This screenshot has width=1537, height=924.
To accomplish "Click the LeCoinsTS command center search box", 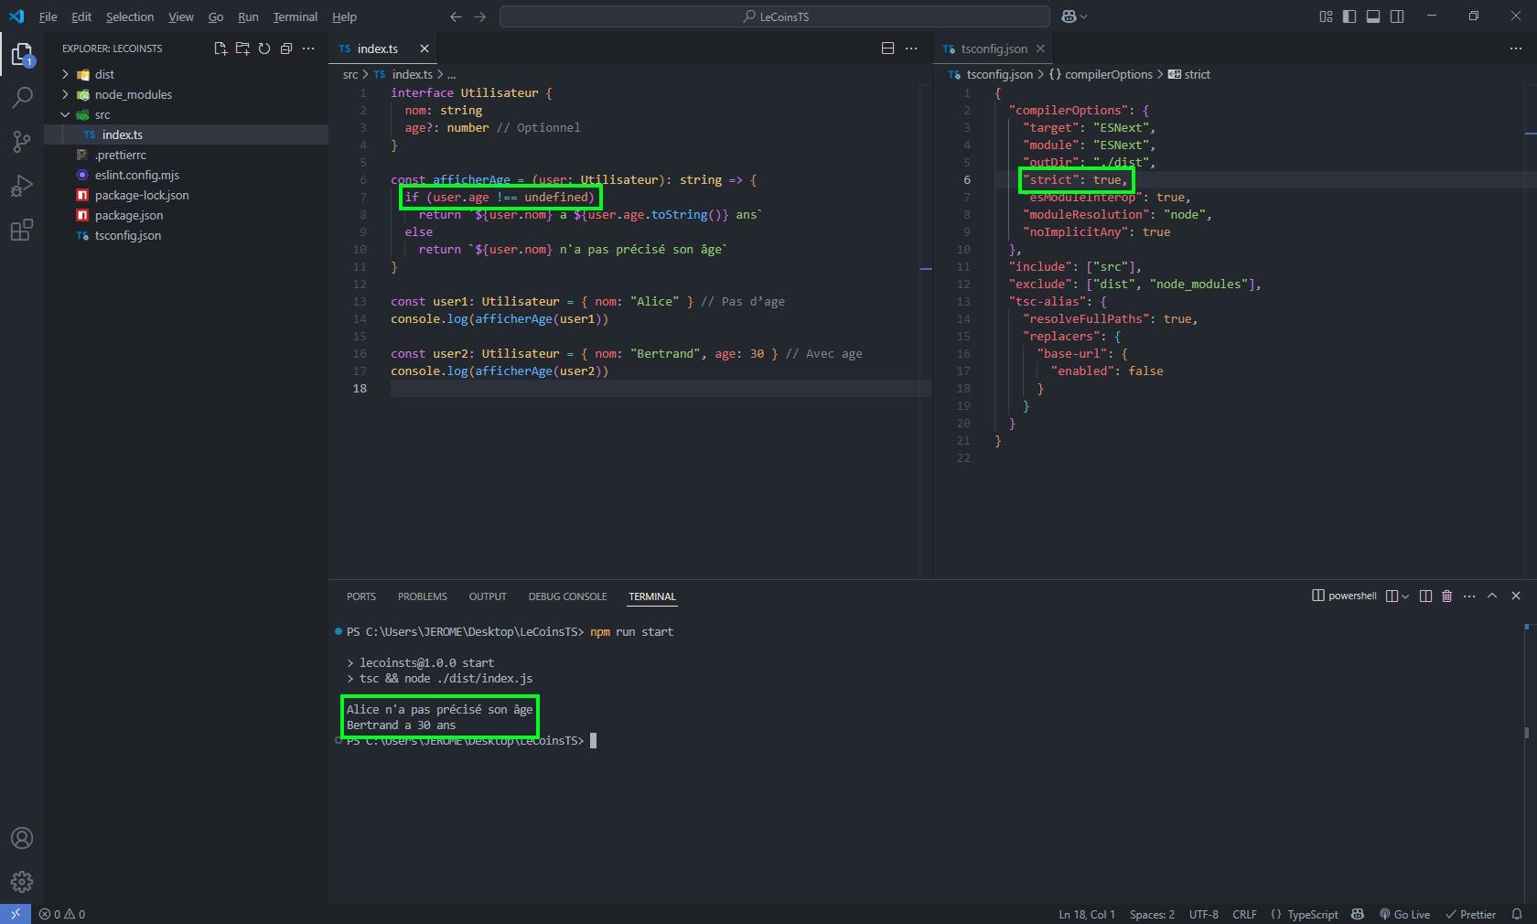I will [775, 16].
